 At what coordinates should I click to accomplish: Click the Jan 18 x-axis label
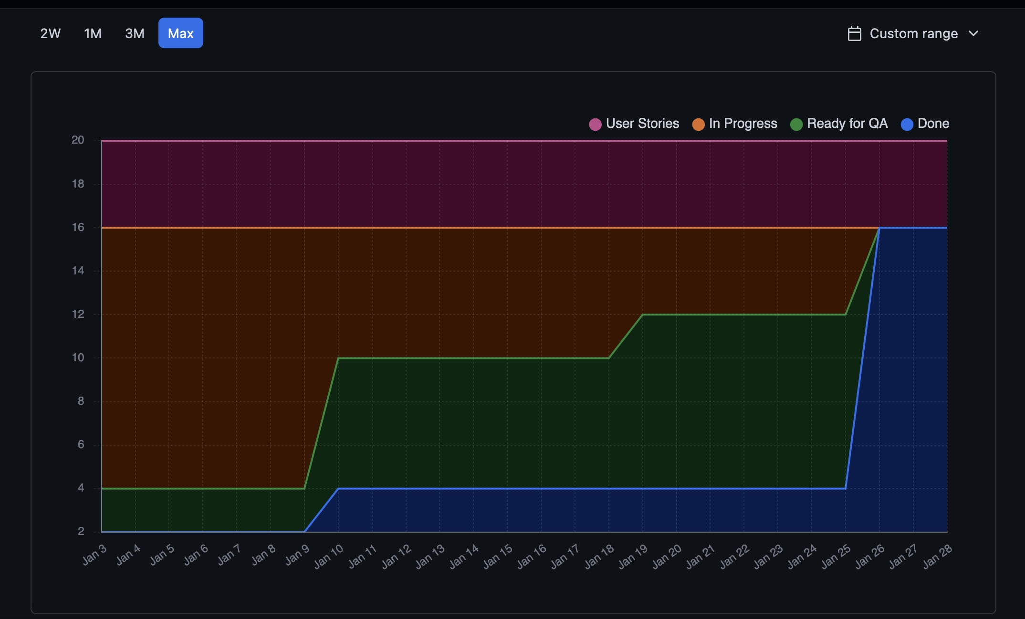599,556
